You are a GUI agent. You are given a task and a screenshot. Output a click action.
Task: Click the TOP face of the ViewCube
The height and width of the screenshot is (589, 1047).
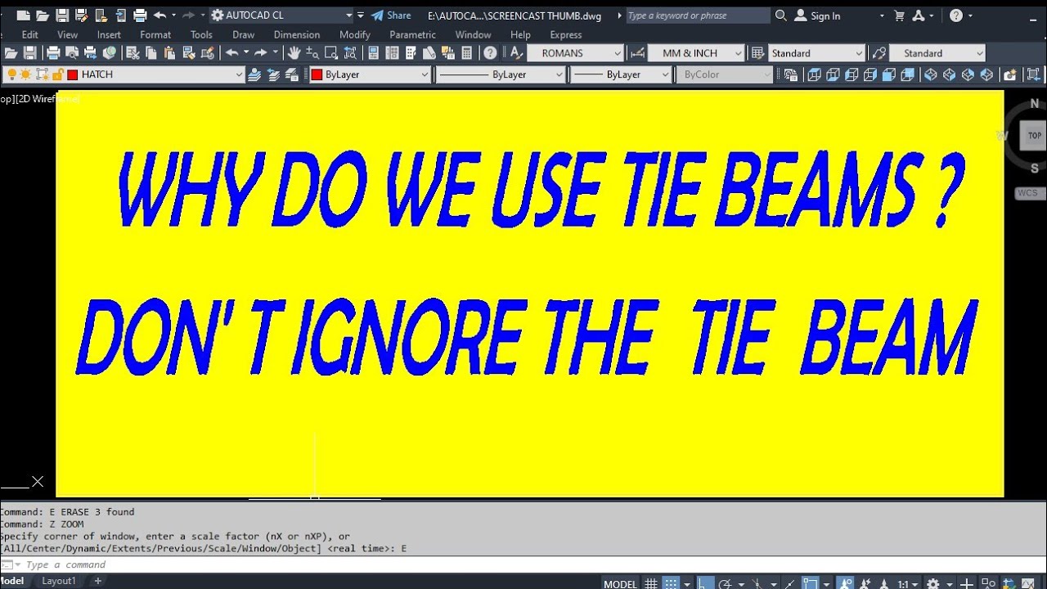[x=1034, y=136]
